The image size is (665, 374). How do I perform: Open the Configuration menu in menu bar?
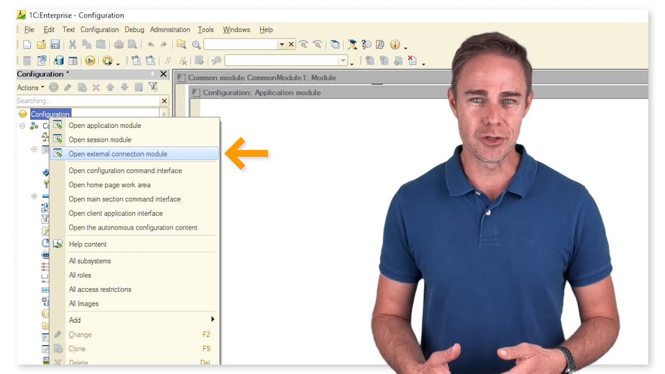[99, 30]
